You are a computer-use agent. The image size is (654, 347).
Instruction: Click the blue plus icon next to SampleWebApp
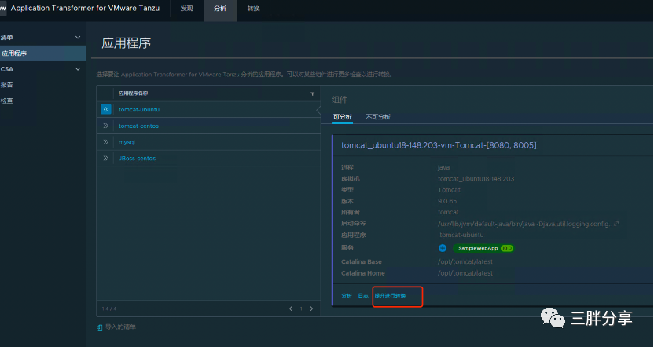pos(443,248)
